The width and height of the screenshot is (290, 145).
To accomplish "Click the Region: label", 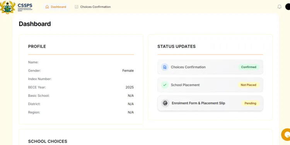I will click(x=34, y=112).
